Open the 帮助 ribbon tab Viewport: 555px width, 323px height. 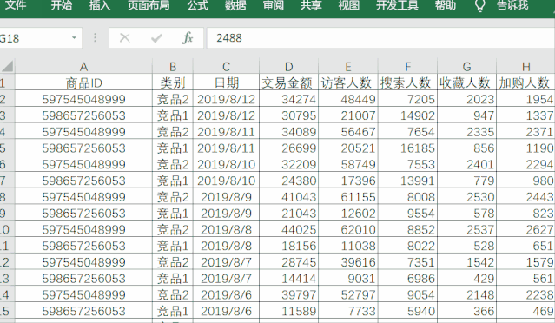coord(446,5)
